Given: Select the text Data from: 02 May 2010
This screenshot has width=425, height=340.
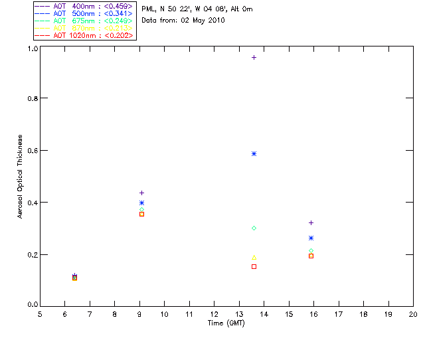Looking at the screenshot, I should point(183,21).
